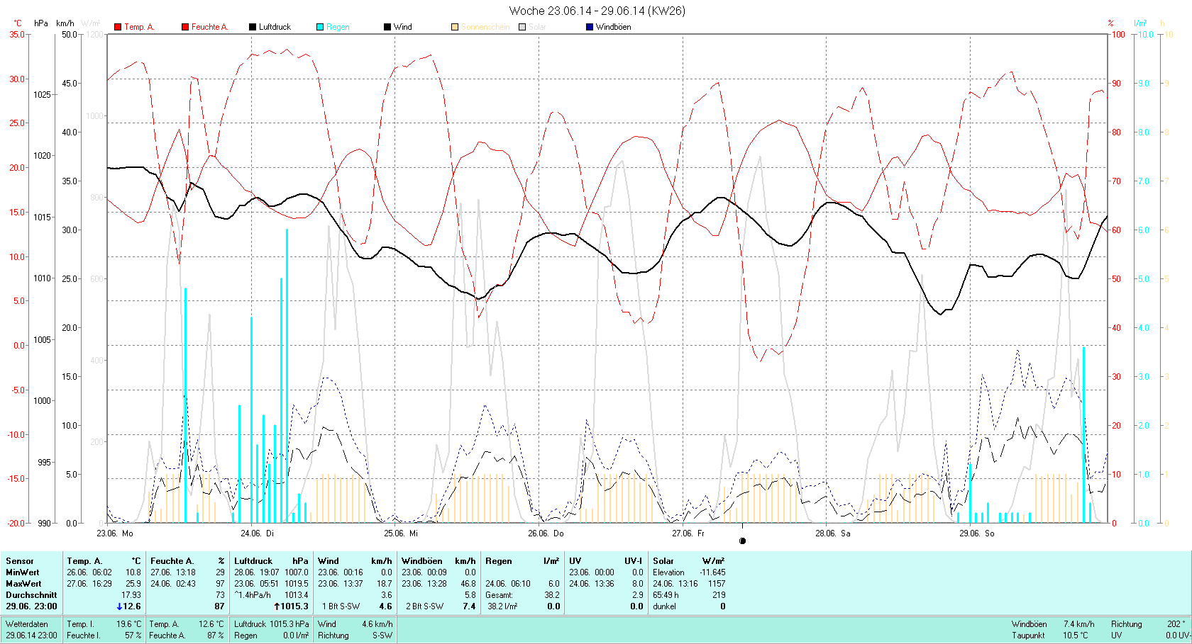This screenshot has width=1192, height=644.
Task: Click the red % axis unit label top right
Action: pyautogui.click(x=1110, y=23)
